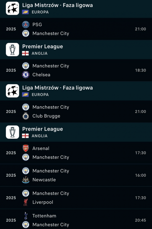Select the Tottenham team name
Image resolution: width=152 pixels, height=229 pixels.
(44, 216)
